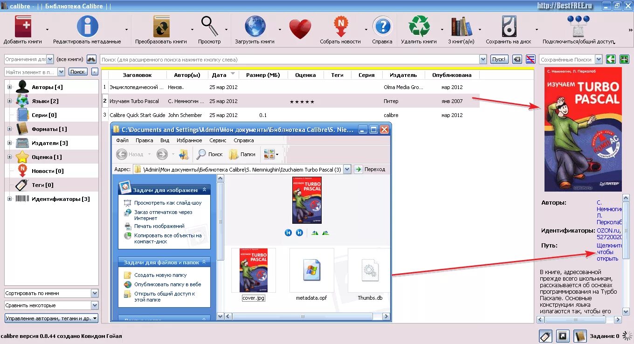Click Convert books (Преобразовать книги) icon
Screen dimensions: 634x344
click(x=161, y=27)
